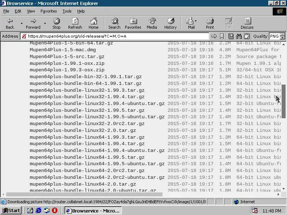Click the 11:48 PM taskbar clock
This screenshot has width=287, height=215.
pyautogui.click(x=272, y=211)
